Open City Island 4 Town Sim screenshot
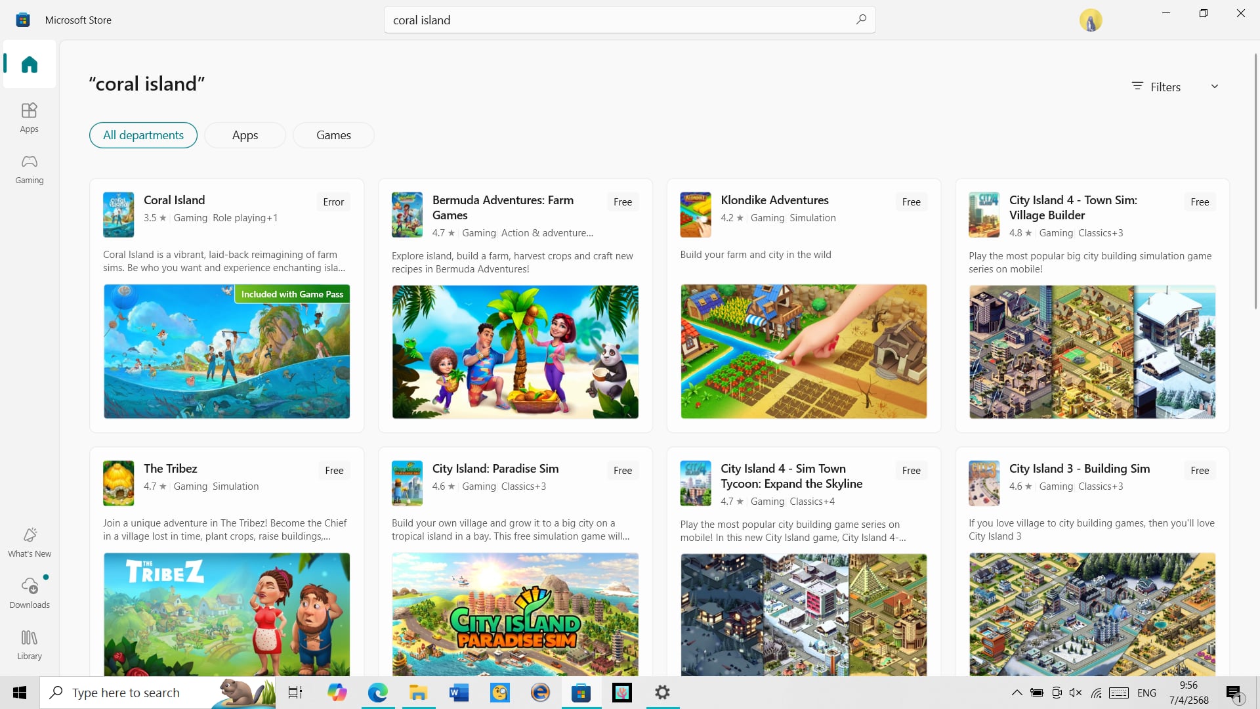Viewport: 1260px width, 709px height. 1092,351
